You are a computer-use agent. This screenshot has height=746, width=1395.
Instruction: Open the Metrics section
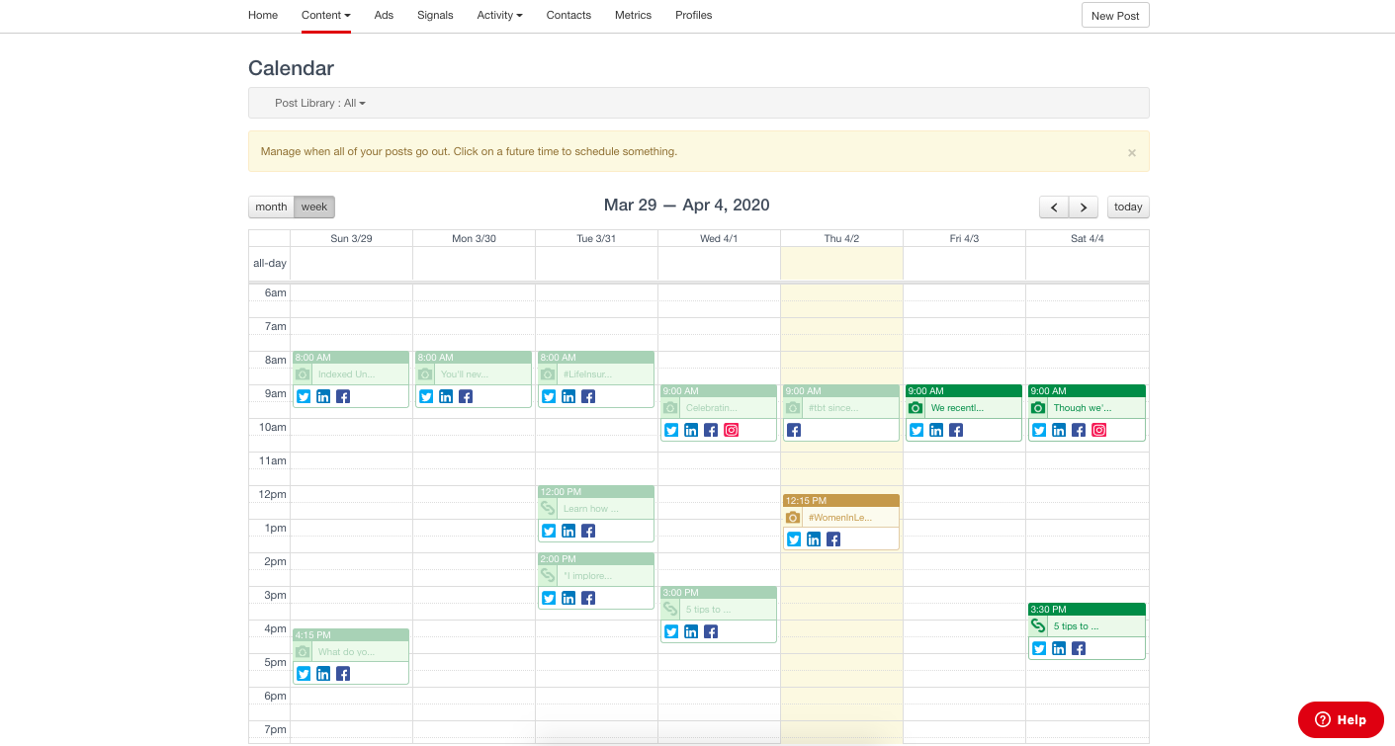633,15
